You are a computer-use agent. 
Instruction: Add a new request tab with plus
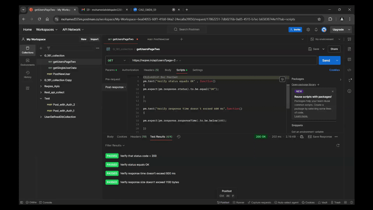[181, 39]
